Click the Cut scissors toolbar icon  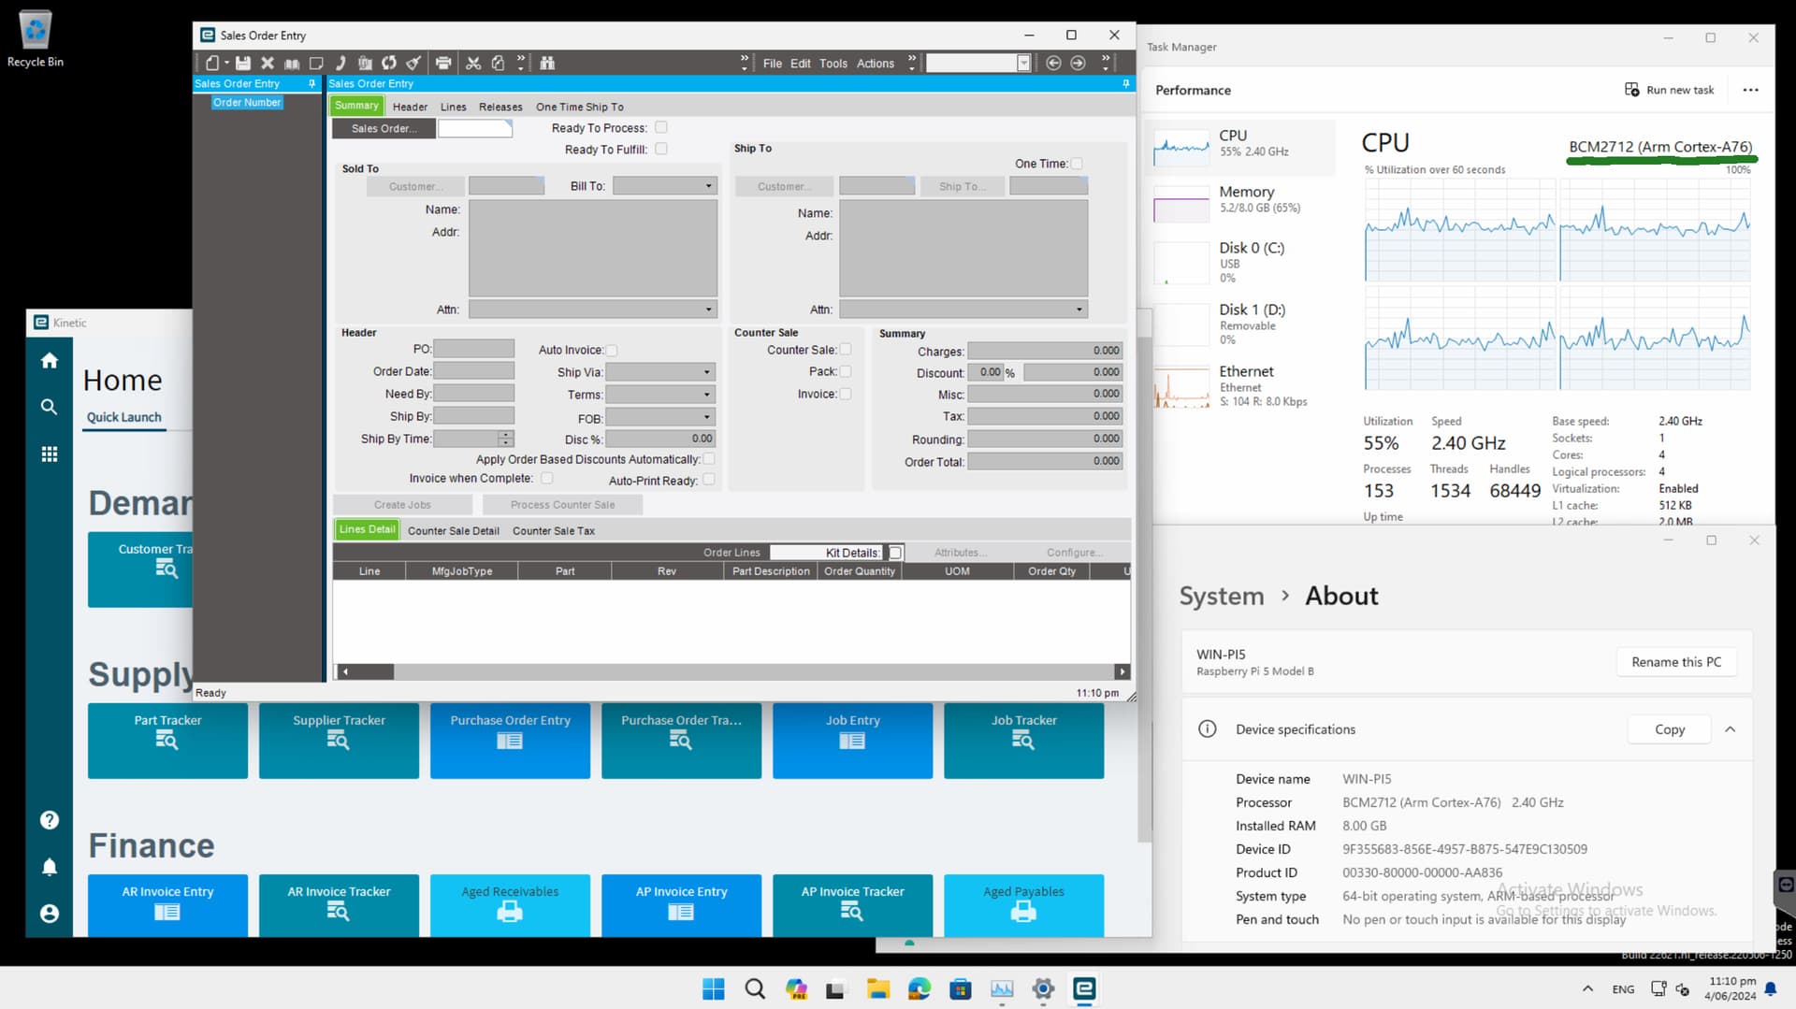[473, 63]
